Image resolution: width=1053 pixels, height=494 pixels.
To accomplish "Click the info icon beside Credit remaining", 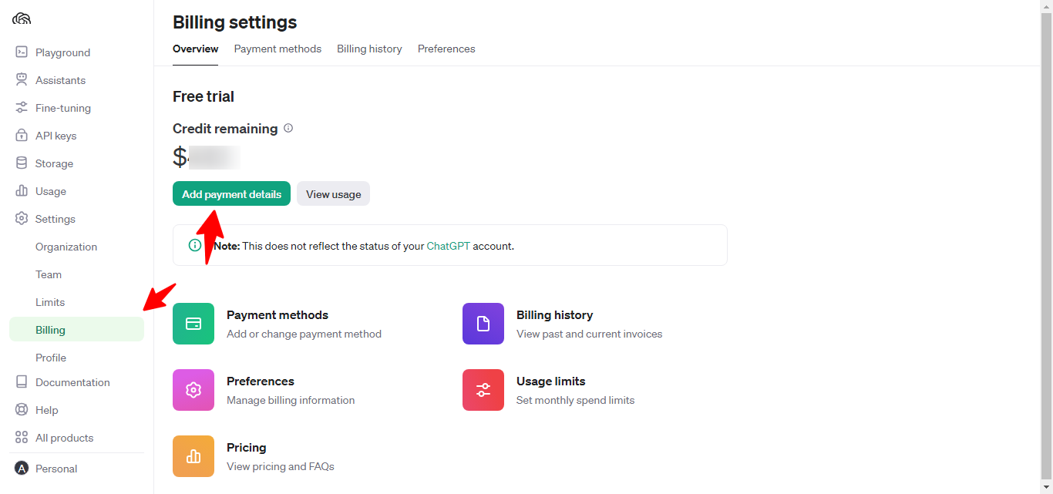I will click(288, 129).
